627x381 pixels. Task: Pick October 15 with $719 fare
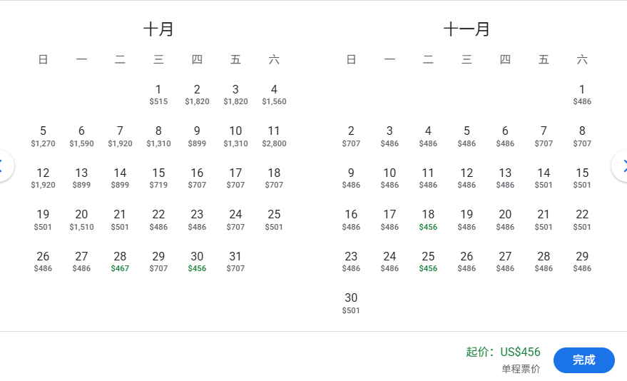pyautogui.click(x=158, y=178)
